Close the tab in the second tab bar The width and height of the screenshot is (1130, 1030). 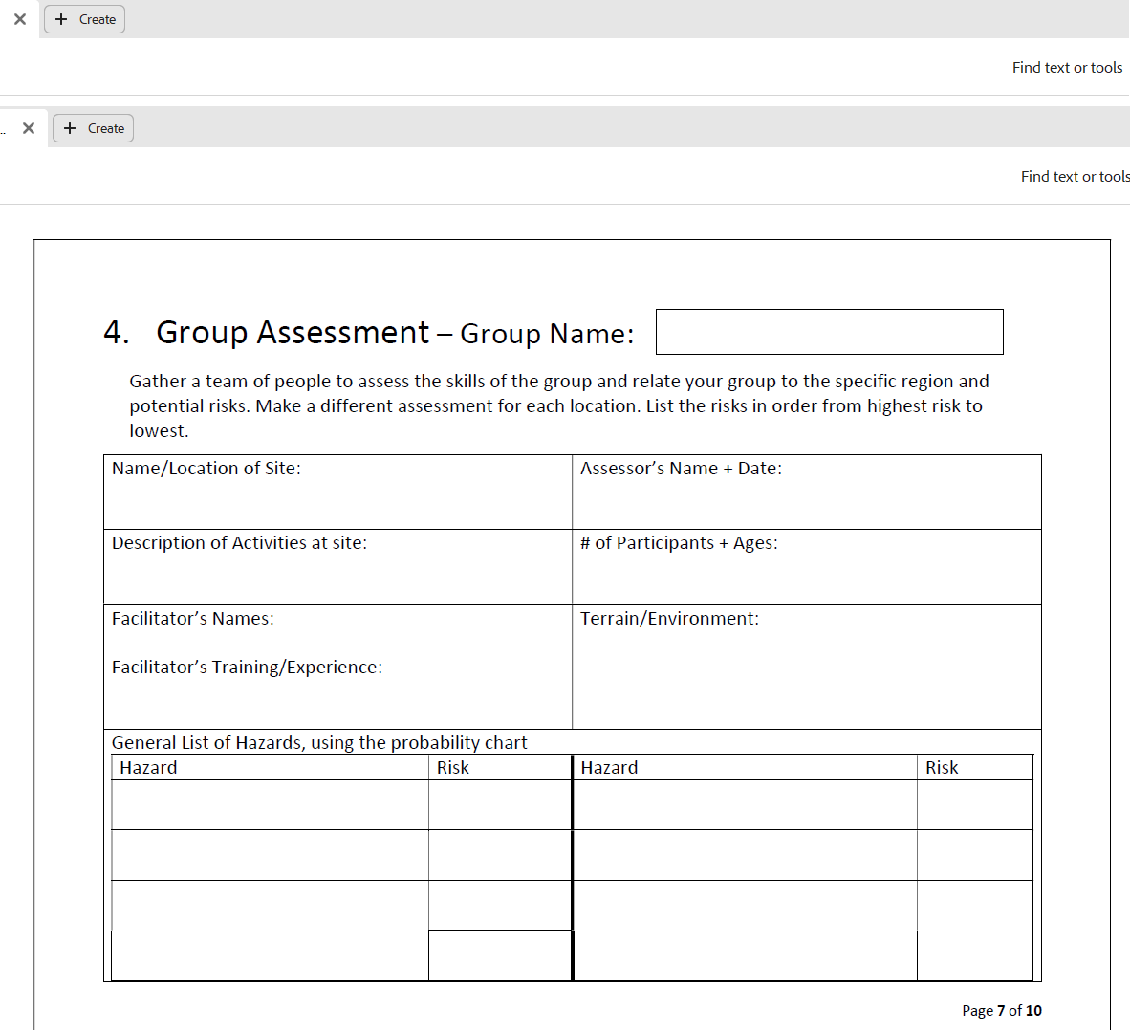click(29, 128)
